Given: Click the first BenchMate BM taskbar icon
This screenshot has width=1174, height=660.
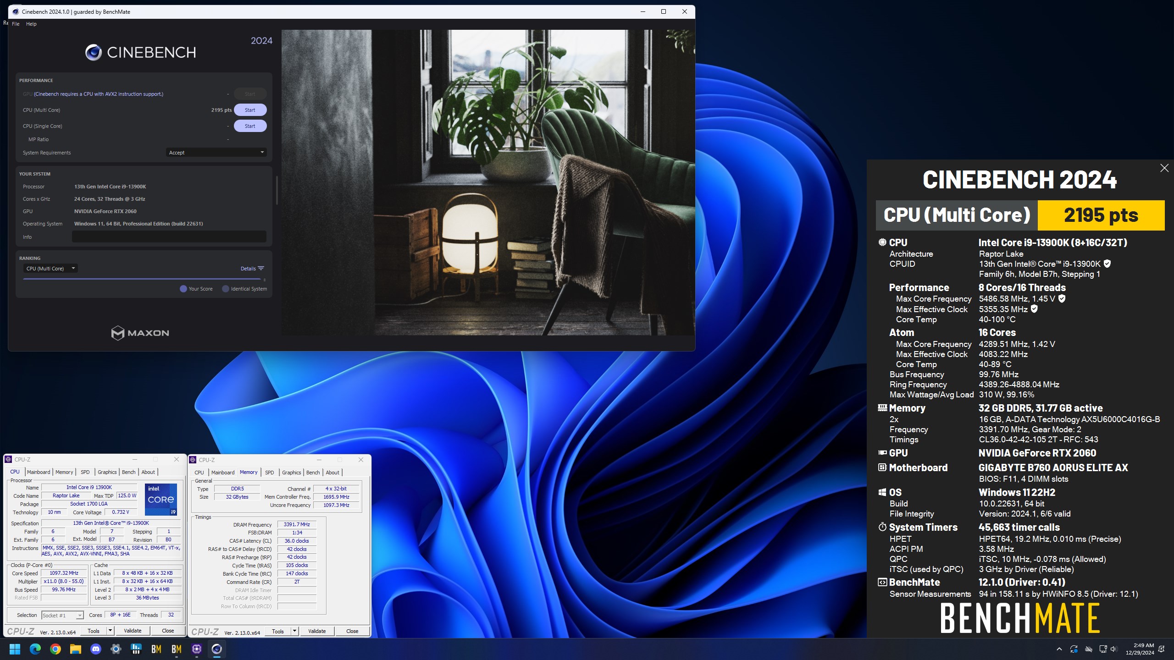Looking at the screenshot, I should tap(156, 649).
